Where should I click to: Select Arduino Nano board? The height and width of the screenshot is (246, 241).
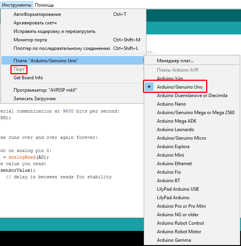(192, 104)
